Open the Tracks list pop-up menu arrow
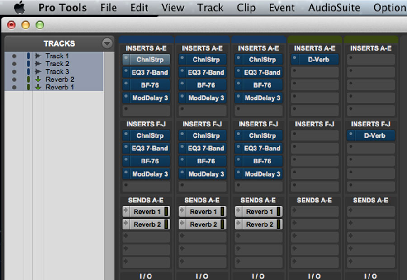The height and width of the screenshot is (280, 407). tap(107, 43)
